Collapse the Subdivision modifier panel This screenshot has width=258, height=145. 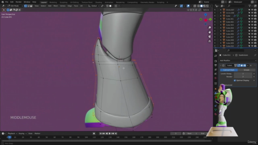[x=221, y=65]
